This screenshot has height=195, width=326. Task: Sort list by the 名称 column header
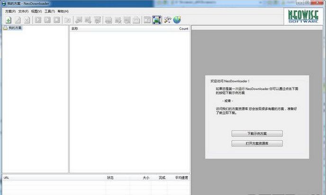(74, 29)
